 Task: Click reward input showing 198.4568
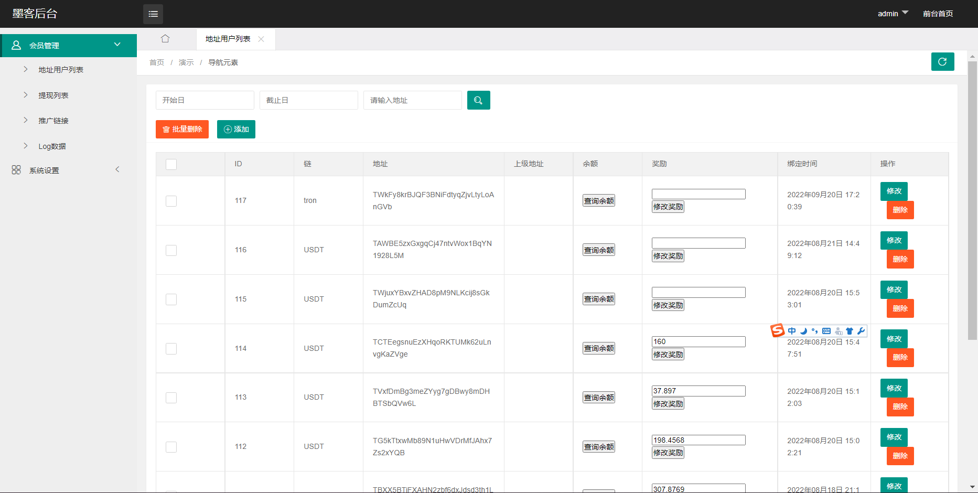(x=698, y=440)
